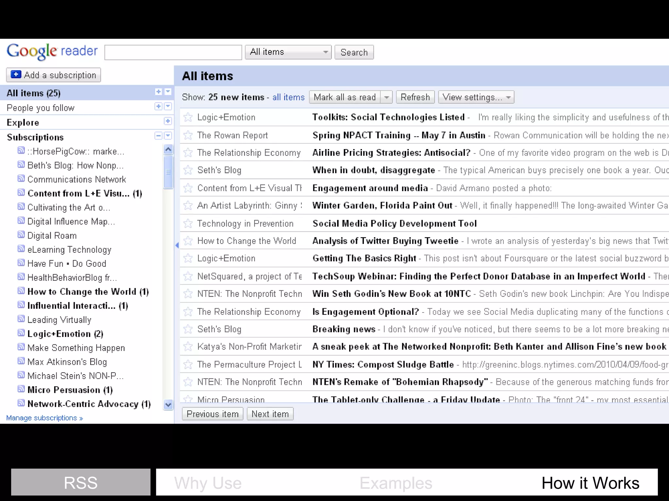Open All items row options arrow
The image size is (669, 501).
pos(168,92)
